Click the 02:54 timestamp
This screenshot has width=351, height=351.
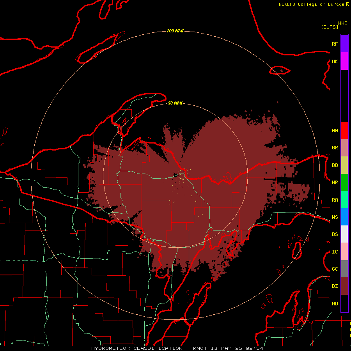(254, 348)
